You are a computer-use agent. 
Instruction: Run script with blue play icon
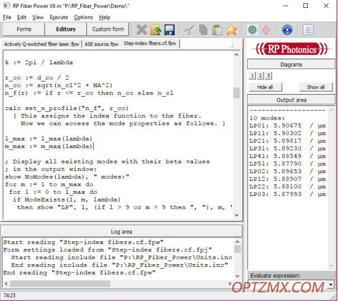[x=287, y=30]
